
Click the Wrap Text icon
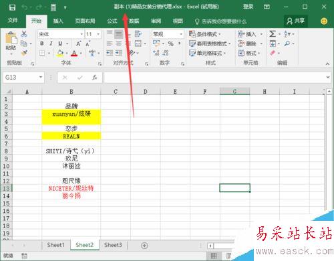138,34
